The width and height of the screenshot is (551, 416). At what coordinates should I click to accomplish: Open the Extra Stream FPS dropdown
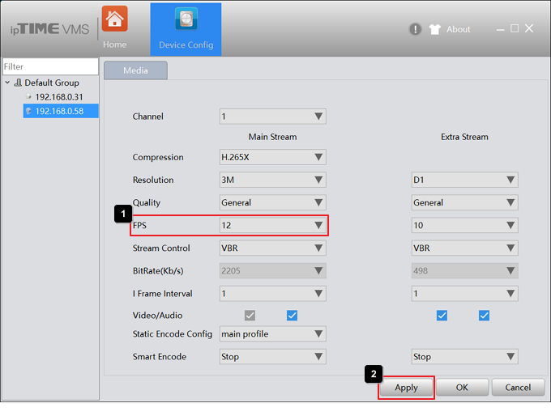point(464,225)
